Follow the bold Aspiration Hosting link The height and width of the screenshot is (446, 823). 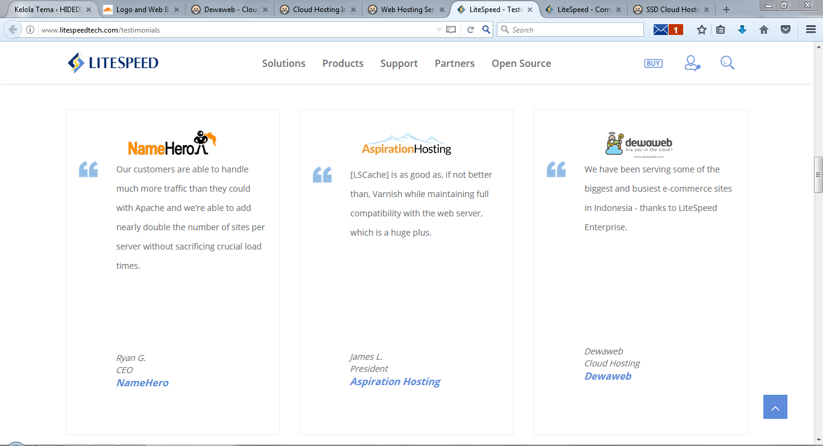pyautogui.click(x=396, y=382)
